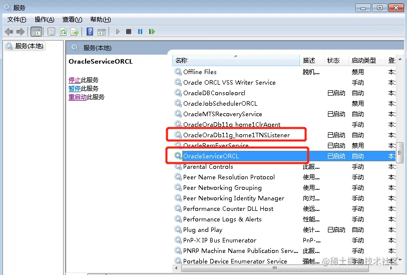This screenshot has height=275, width=407.
Task: Toggle the console tree pane toolbar icon
Action: 37,32
